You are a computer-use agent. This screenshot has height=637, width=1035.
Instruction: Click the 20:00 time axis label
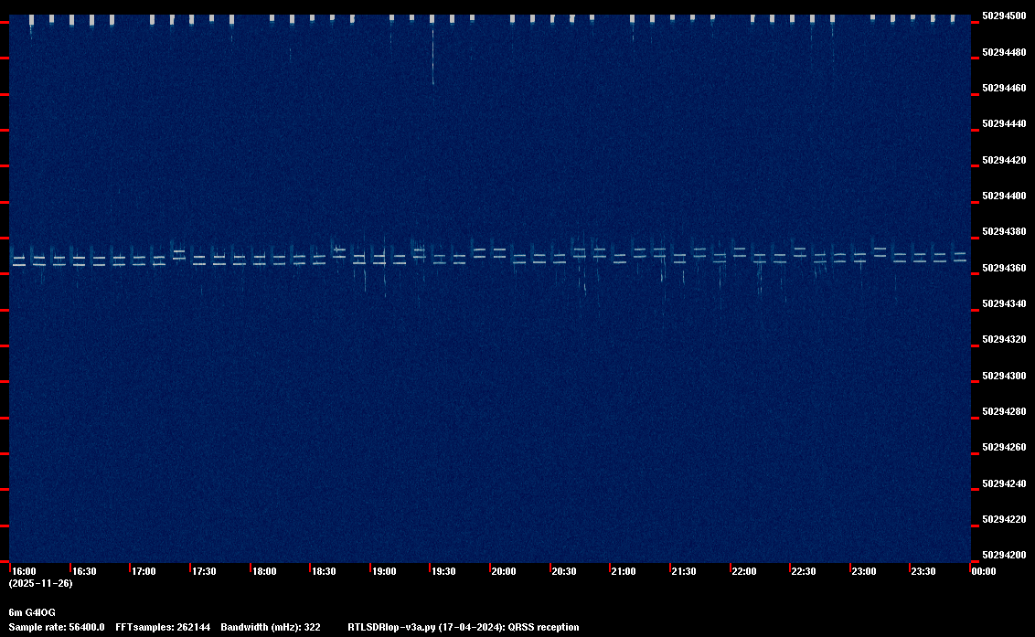pyautogui.click(x=504, y=571)
